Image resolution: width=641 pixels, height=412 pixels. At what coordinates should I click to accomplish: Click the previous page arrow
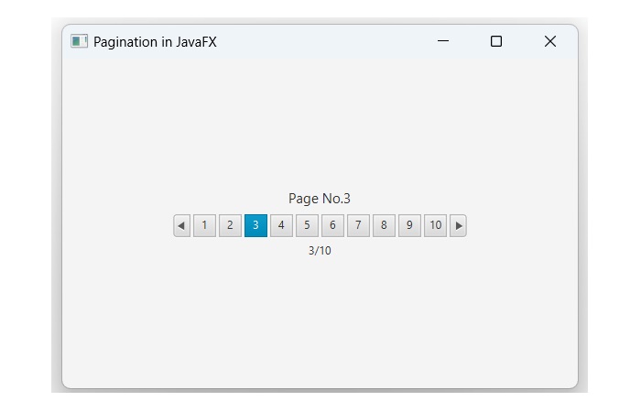click(181, 225)
